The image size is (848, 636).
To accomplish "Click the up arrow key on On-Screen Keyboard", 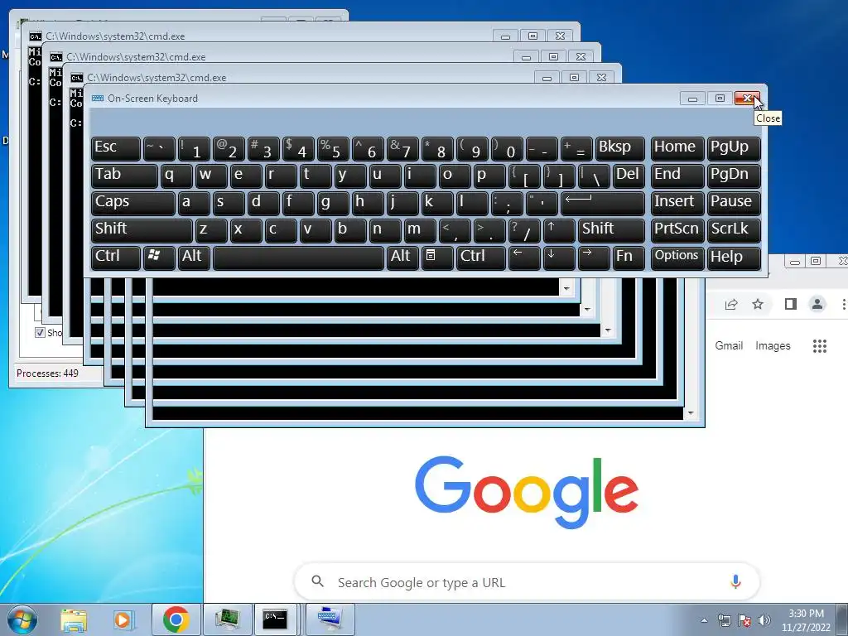I will 559,230.
